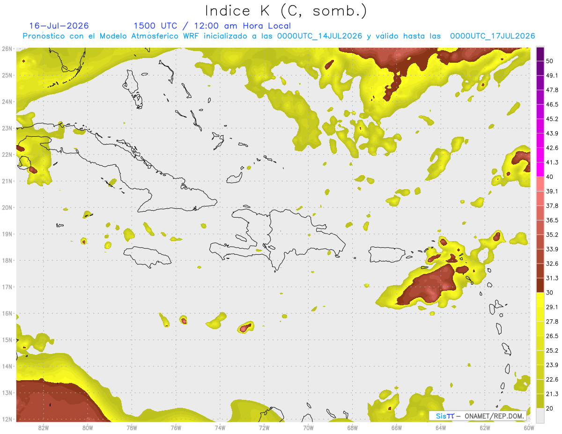Click the colorbar value 50
The height and width of the screenshot is (434, 562).
550,61
